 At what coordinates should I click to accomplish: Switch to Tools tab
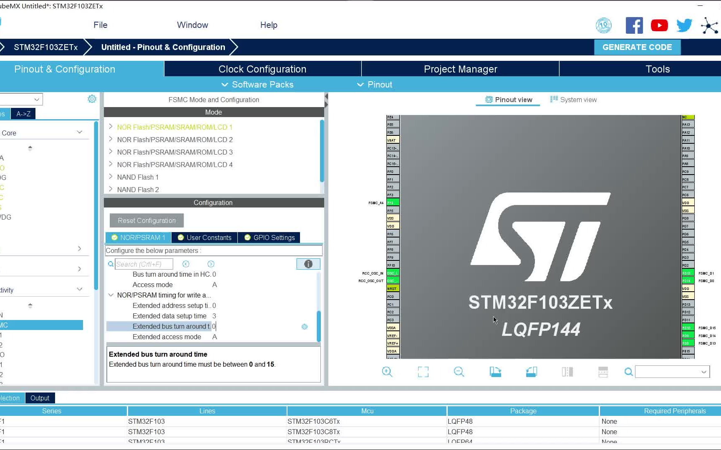coord(658,69)
